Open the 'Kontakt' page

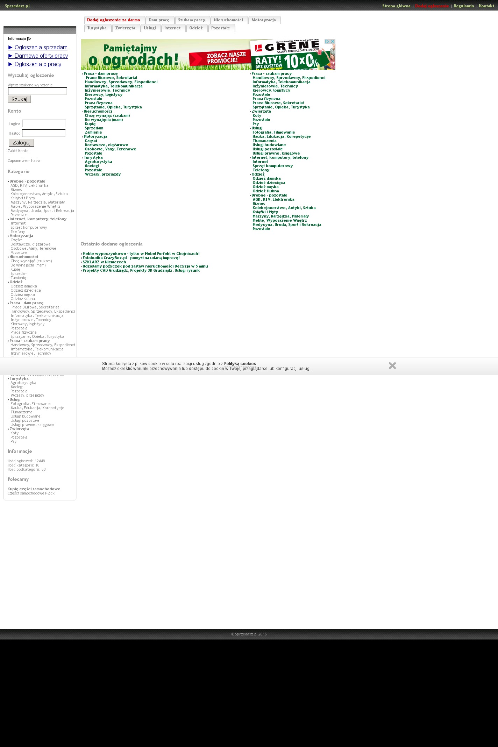(486, 6)
